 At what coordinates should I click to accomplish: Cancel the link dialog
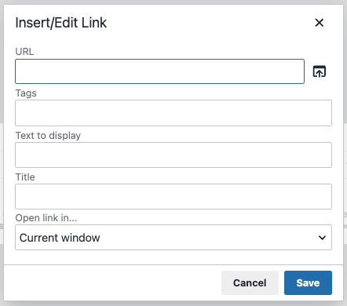point(250,282)
